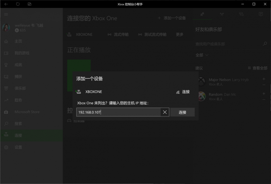Click Random's colorful avatar
The image size is (271, 184).
(201, 96)
